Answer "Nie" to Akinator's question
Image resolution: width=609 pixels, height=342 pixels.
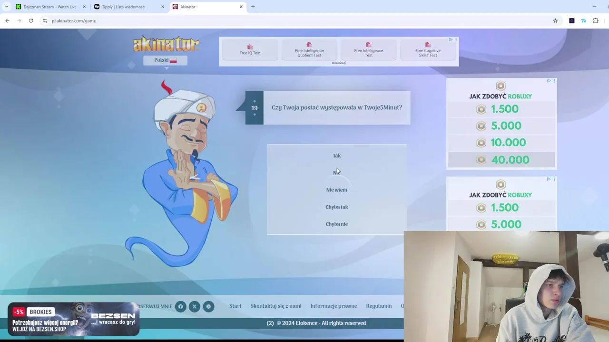pos(336,172)
